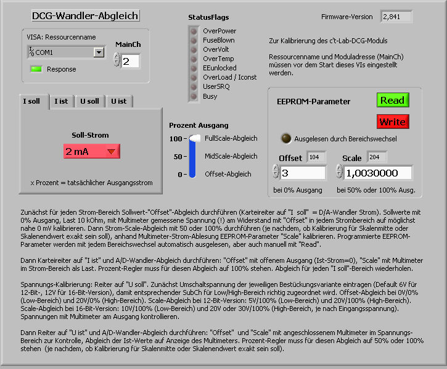Click the green Response indicator light

point(37,69)
